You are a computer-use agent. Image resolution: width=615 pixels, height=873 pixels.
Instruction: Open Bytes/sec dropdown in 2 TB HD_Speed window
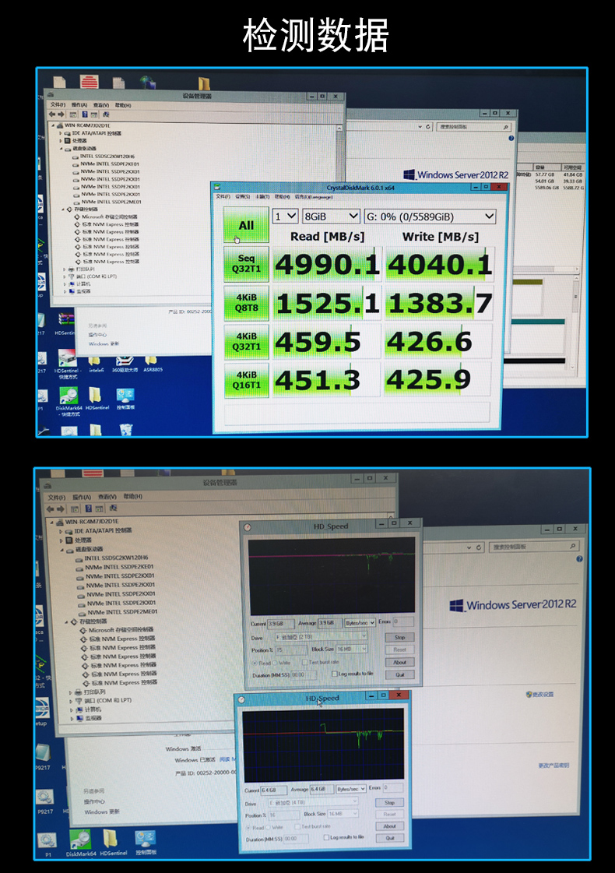tap(360, 622)
